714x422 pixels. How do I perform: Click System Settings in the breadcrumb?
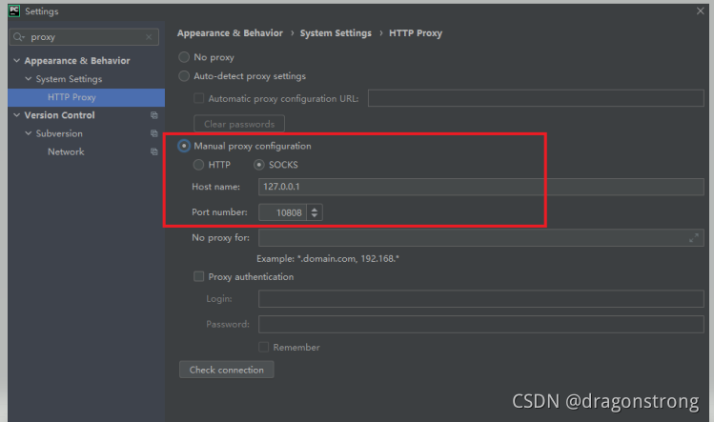(x=336, y=32)
